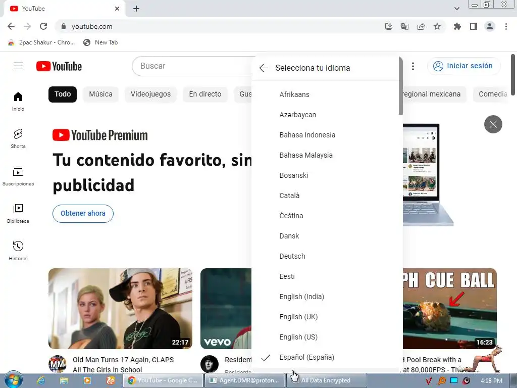The width and height of the screenshot is (517, 388).
Task: Open the Old Man Turns 17 Again thumbnail
Action: click(x=120, y=309)
